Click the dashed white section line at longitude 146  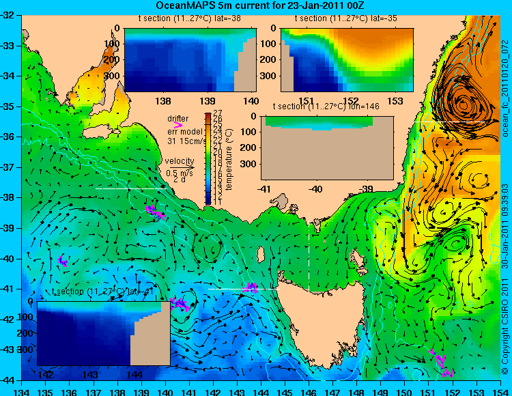pyautogui.click(x=309, y=252)
